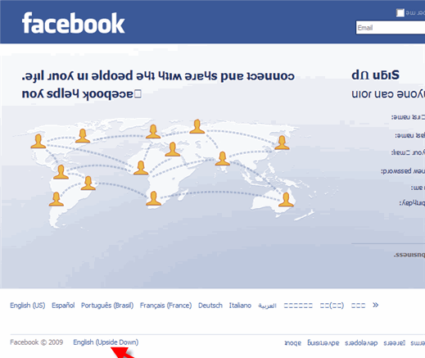Click the user icon over Australia

pyautogui.click(x=286, y=199)
